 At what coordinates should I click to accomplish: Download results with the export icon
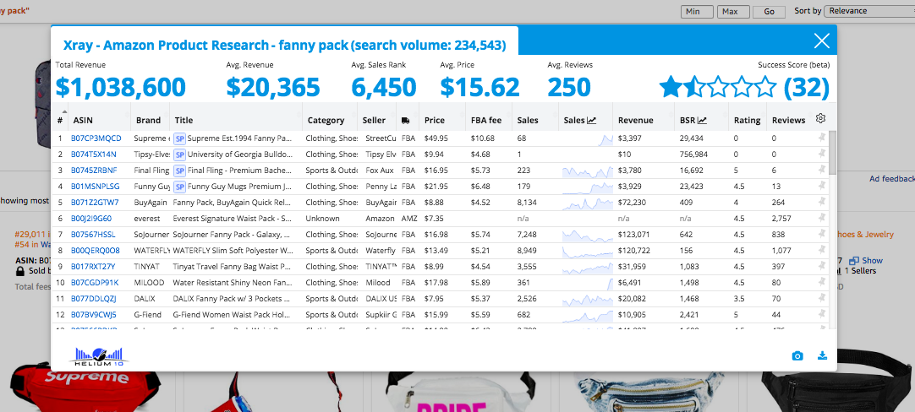click(x=822, y=355)
